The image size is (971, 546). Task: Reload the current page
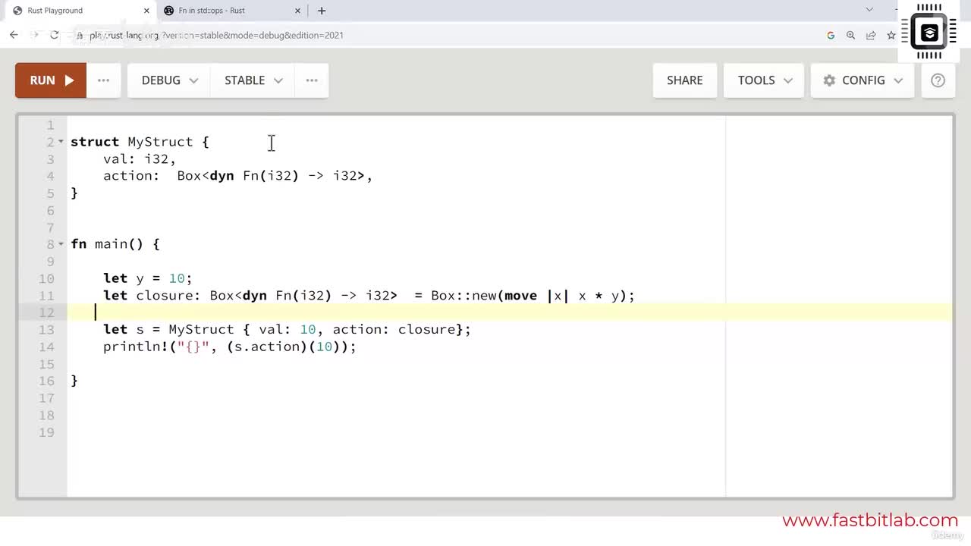coord(55,35)
